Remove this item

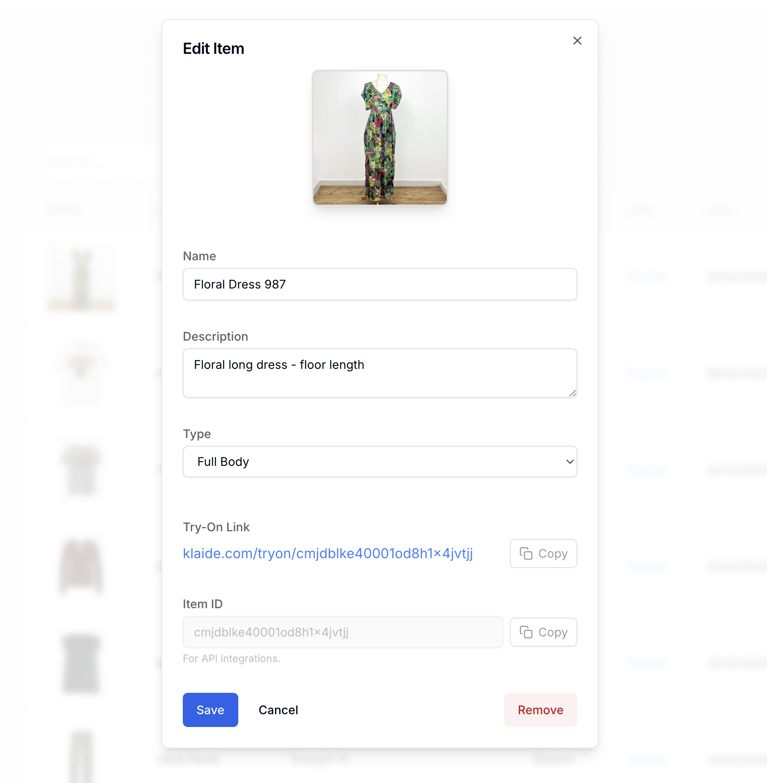click(540, 710)
